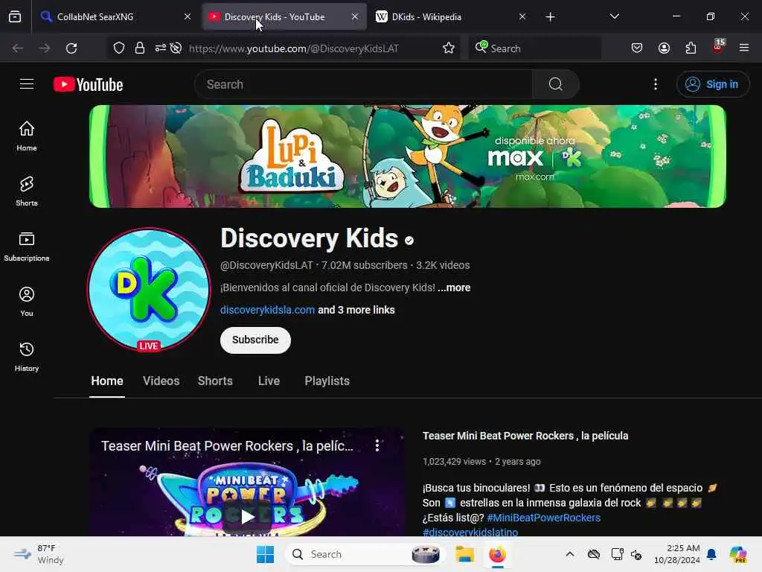Open Shorts in the YouTube sidebar

click(x=27, y=191)
